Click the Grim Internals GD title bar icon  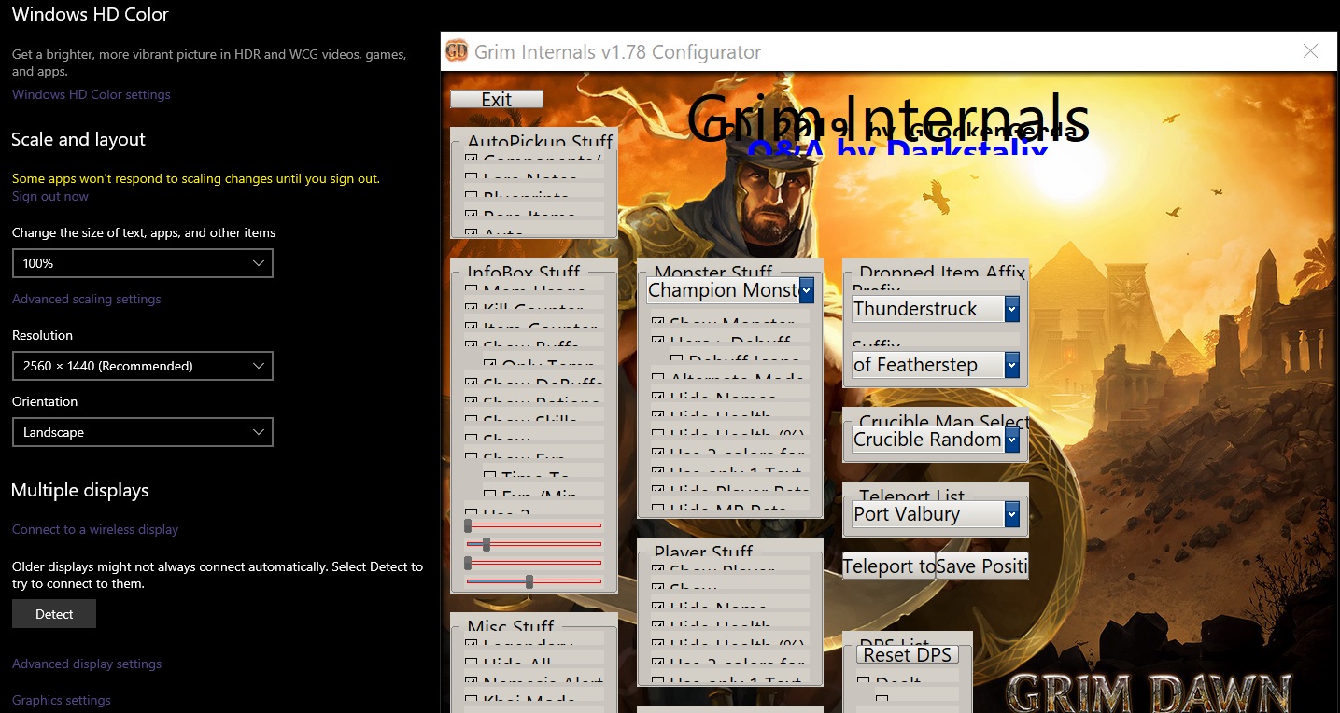coord(456,51)
